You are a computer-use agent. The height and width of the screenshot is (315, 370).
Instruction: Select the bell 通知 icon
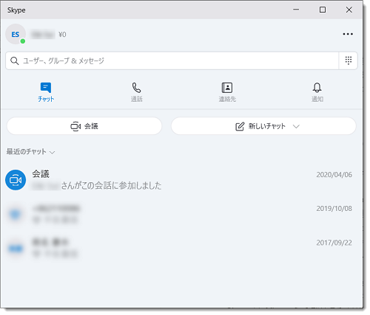[317, 88]
